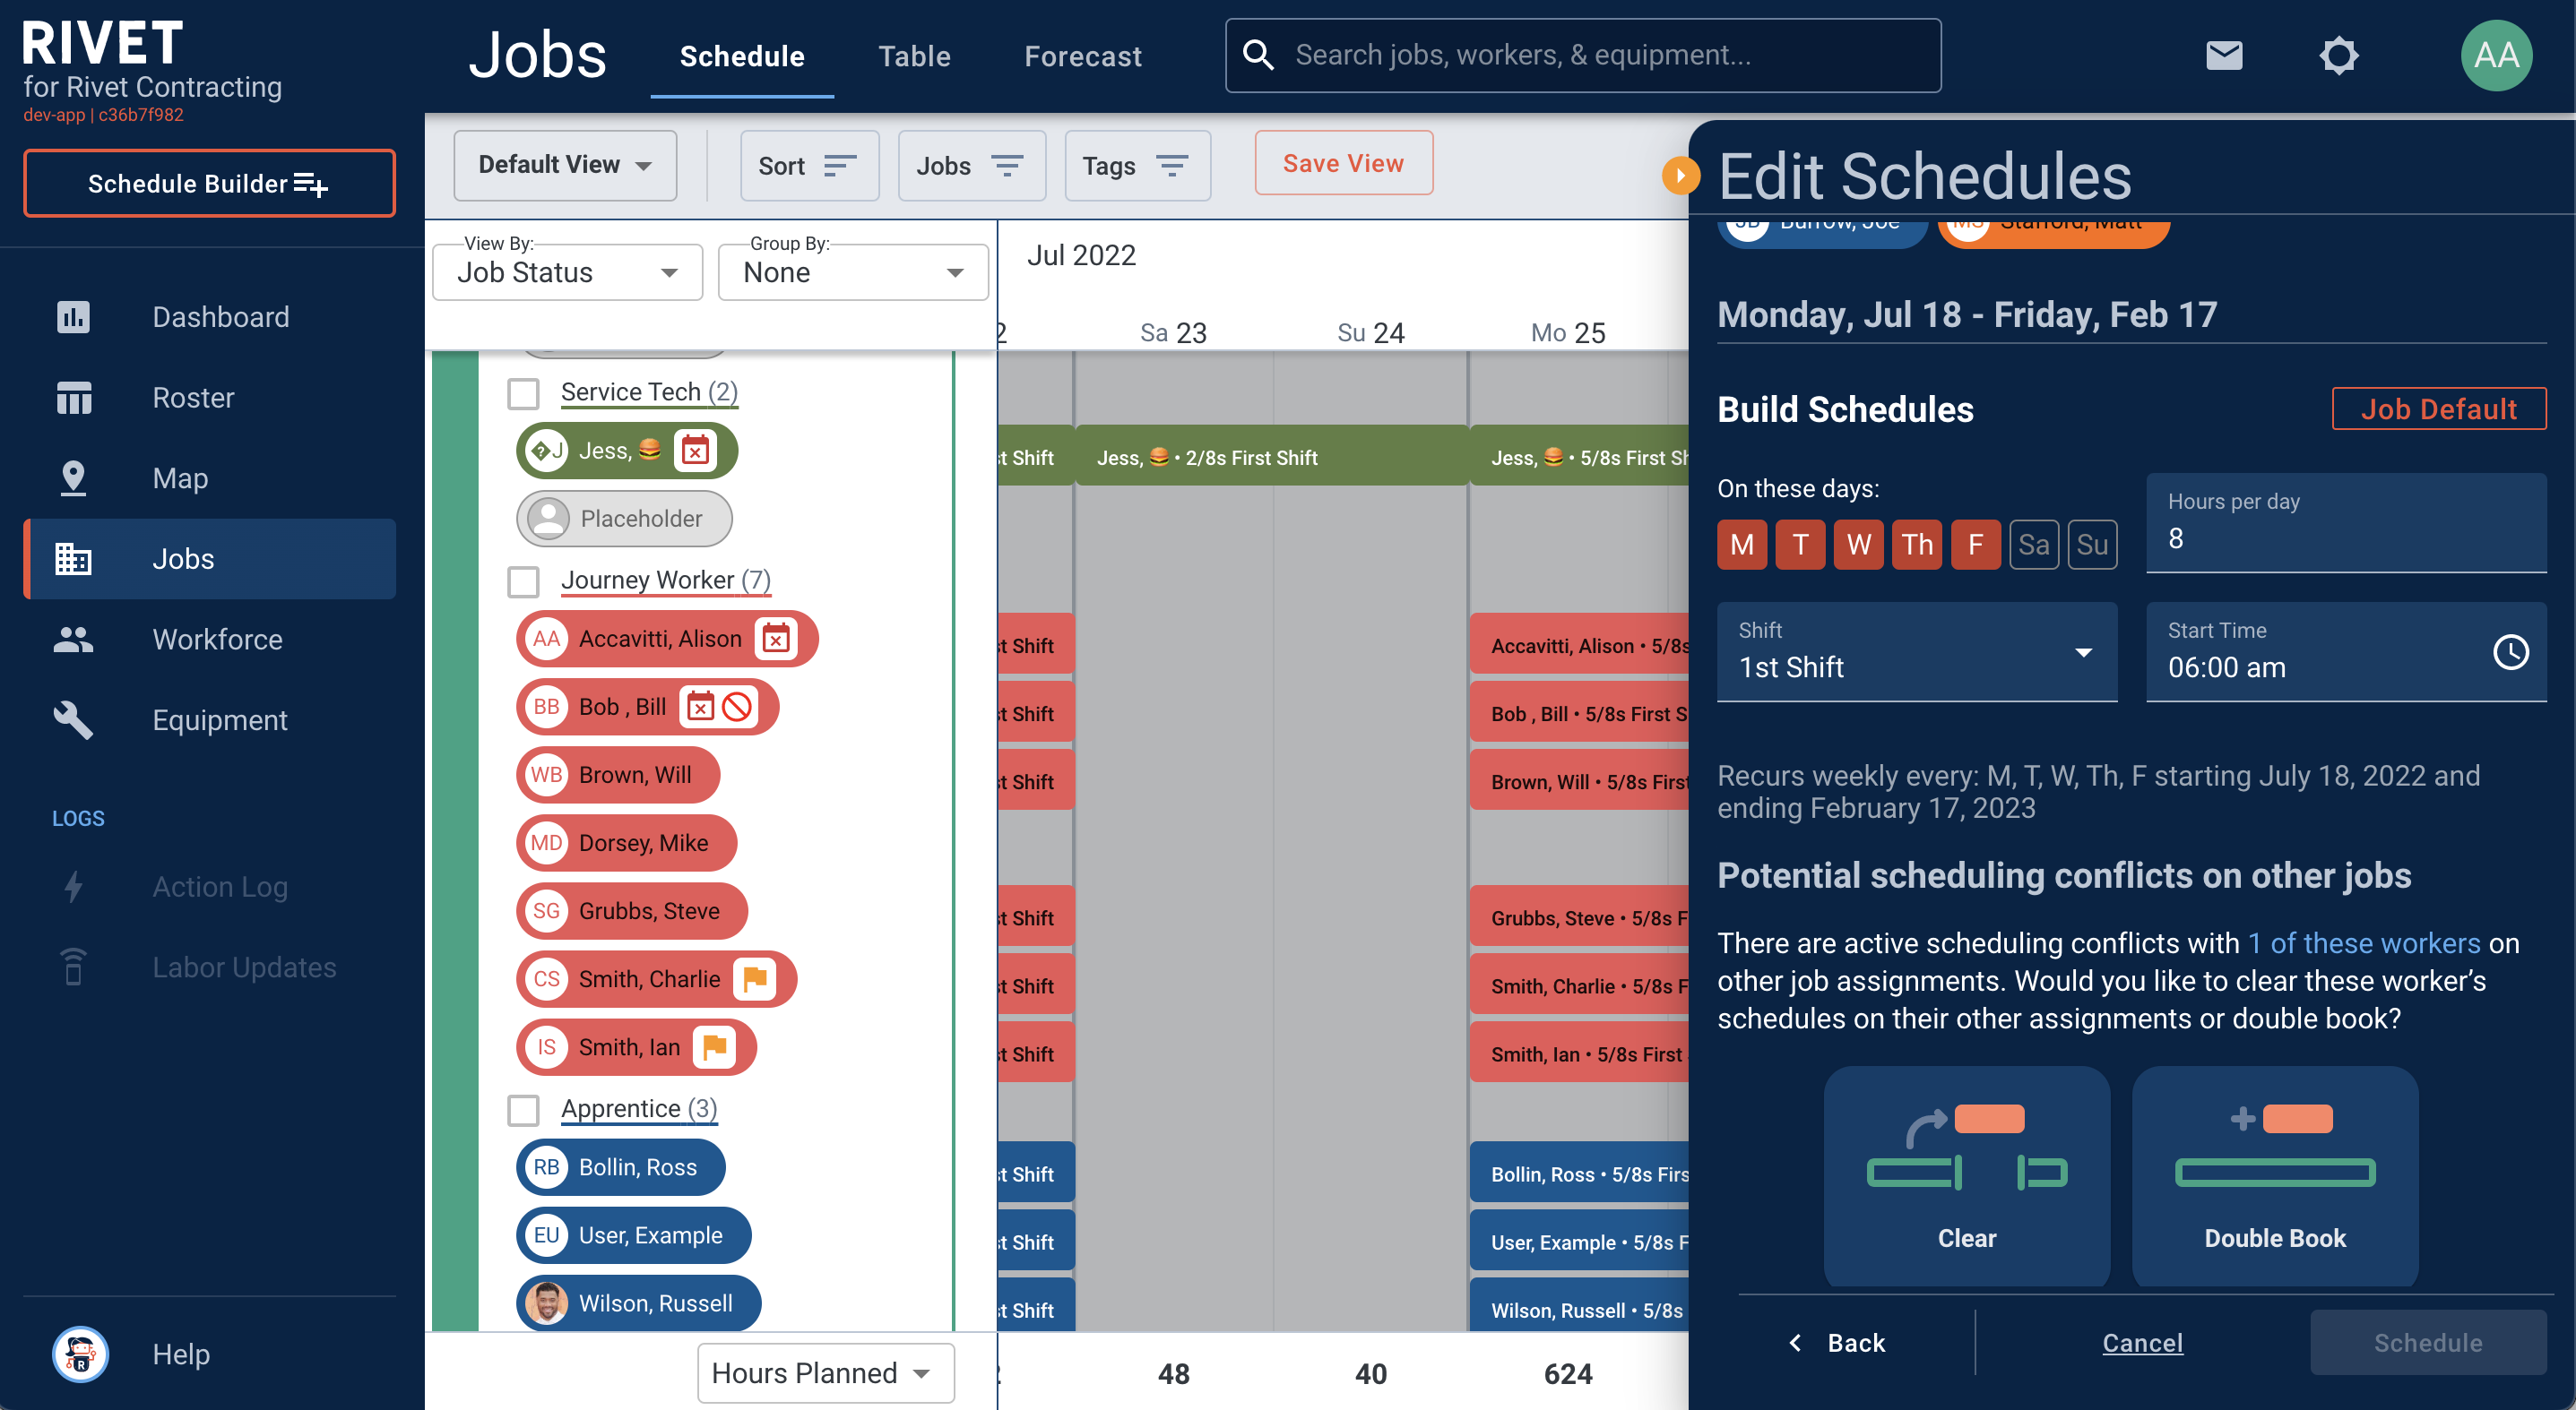Click the Hours Planned dropdown selector
The image size is (2576, 1410).
click(826, 1371)
